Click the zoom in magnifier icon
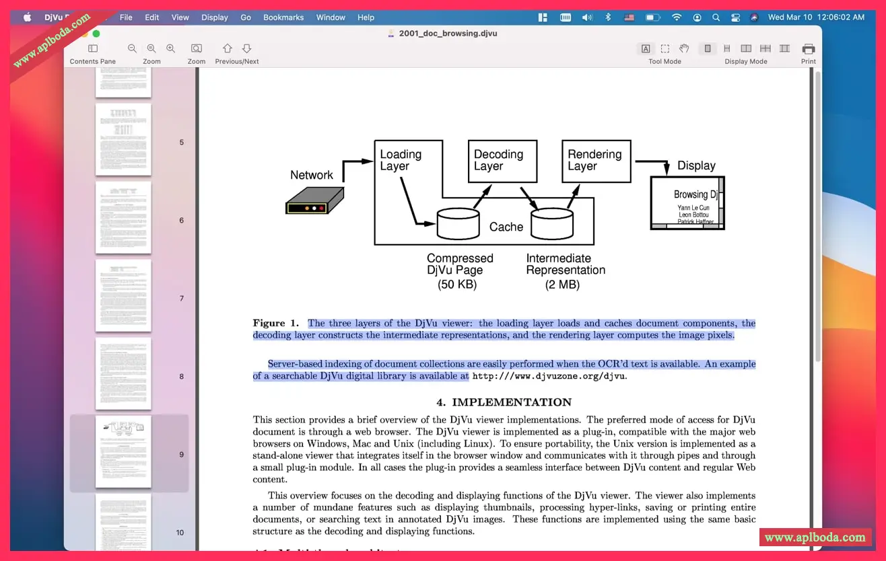 tap(171, 48)
